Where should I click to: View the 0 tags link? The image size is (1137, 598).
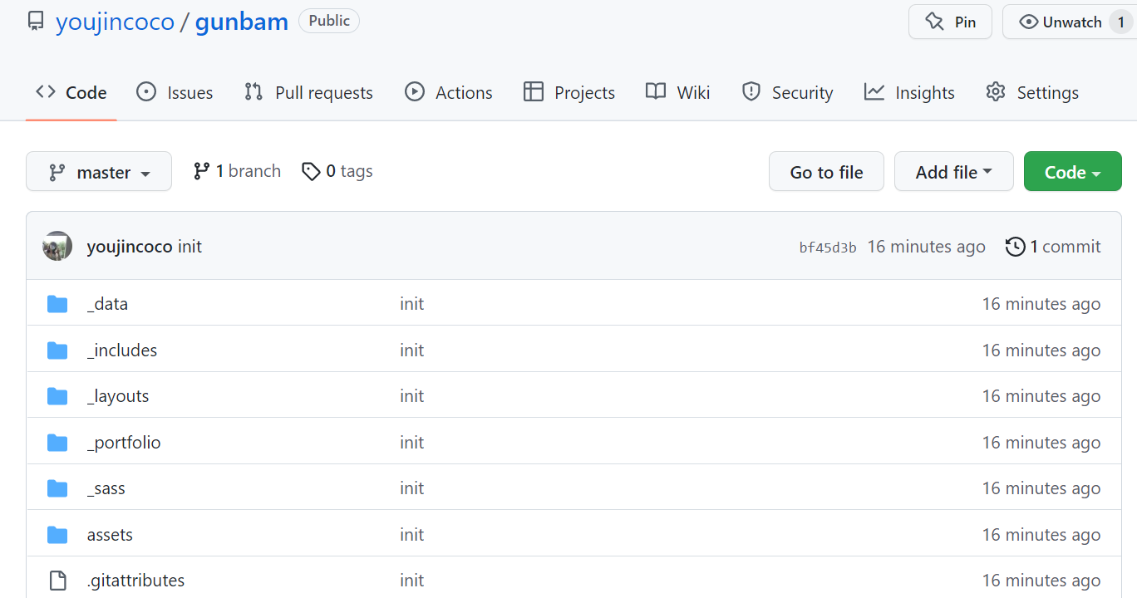[x=337, y=171]
